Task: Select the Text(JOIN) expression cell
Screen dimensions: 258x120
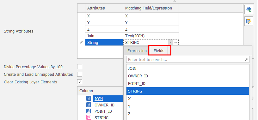Action: (151, 36)
